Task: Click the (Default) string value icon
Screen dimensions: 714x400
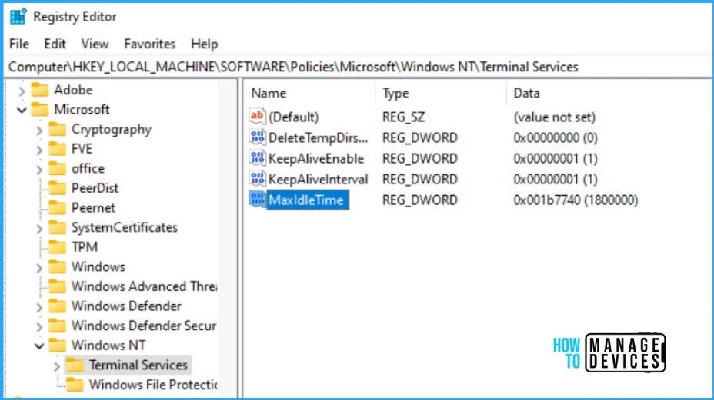Action: tap(257, 117)
